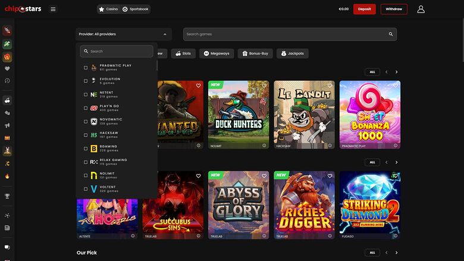
Task: Open recently played history icon in the sidebar
Action: coord(7,81)
